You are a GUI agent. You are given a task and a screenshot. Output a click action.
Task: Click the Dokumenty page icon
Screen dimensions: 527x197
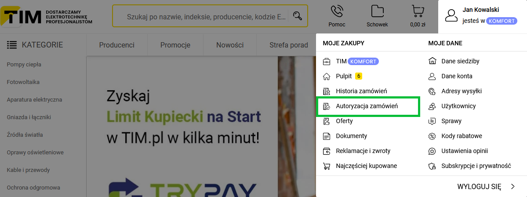click(326, 136)
